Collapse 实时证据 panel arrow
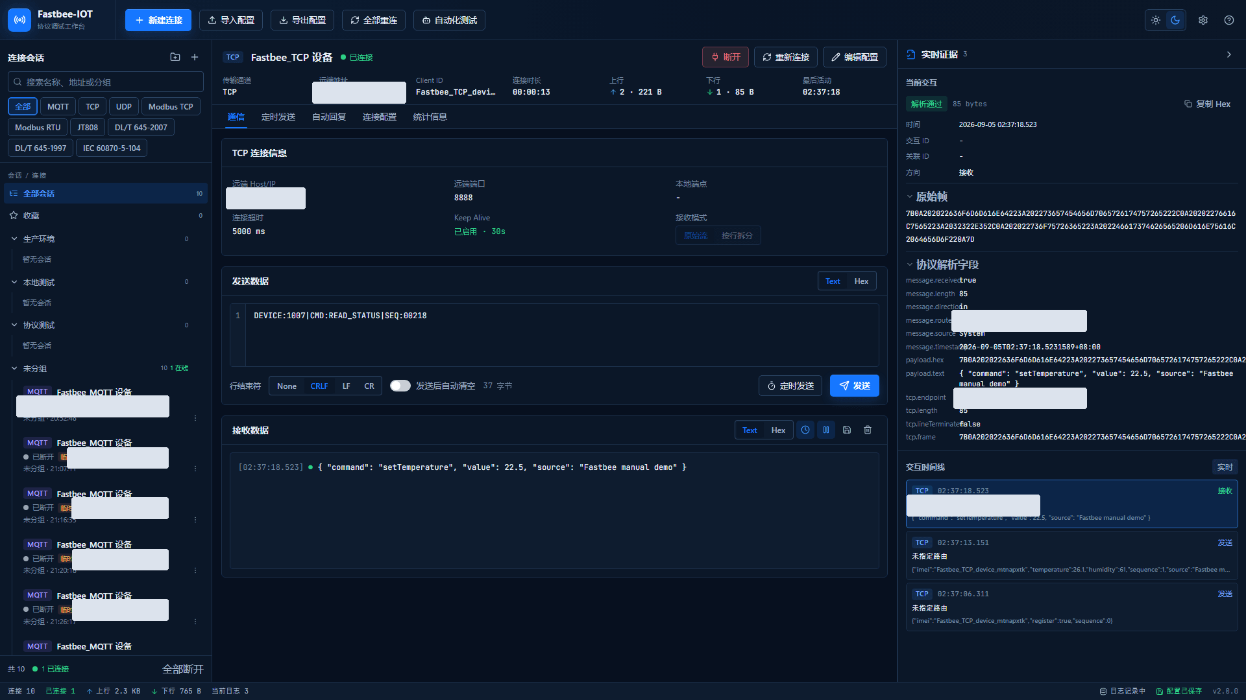 point(1229,54)
